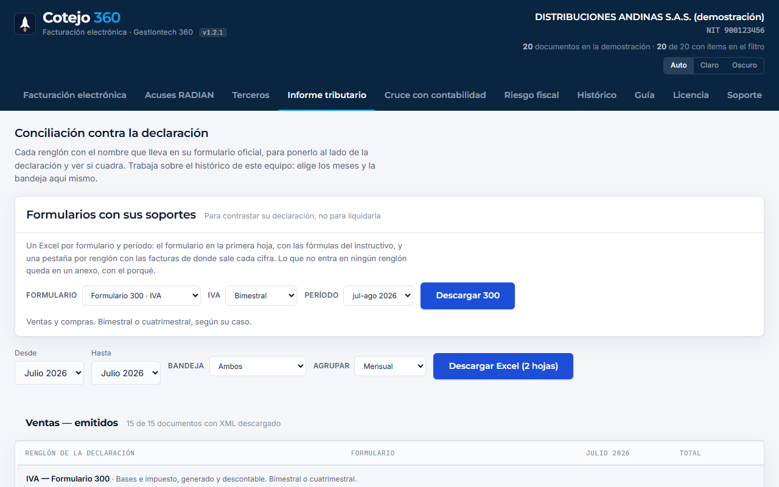Open the Agrupar Mensual dropdown
This screenshot has height=487, width=779.
(x=390, y=366)
